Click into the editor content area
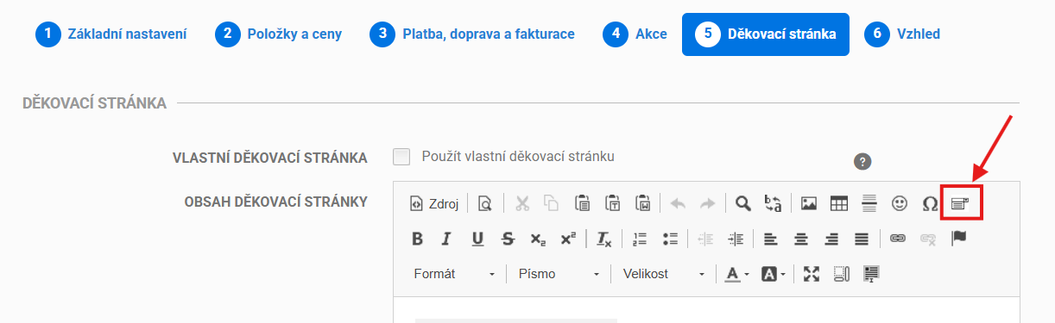Screen dimensions: 1055x323 [x=706, y=310]
